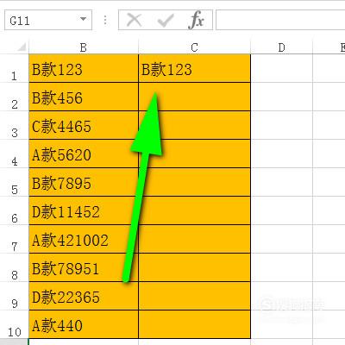345x345 pixels.
Task: Click the Cancel X icon in formula bar
Action: pyautogui.click(x=135, y=20)
